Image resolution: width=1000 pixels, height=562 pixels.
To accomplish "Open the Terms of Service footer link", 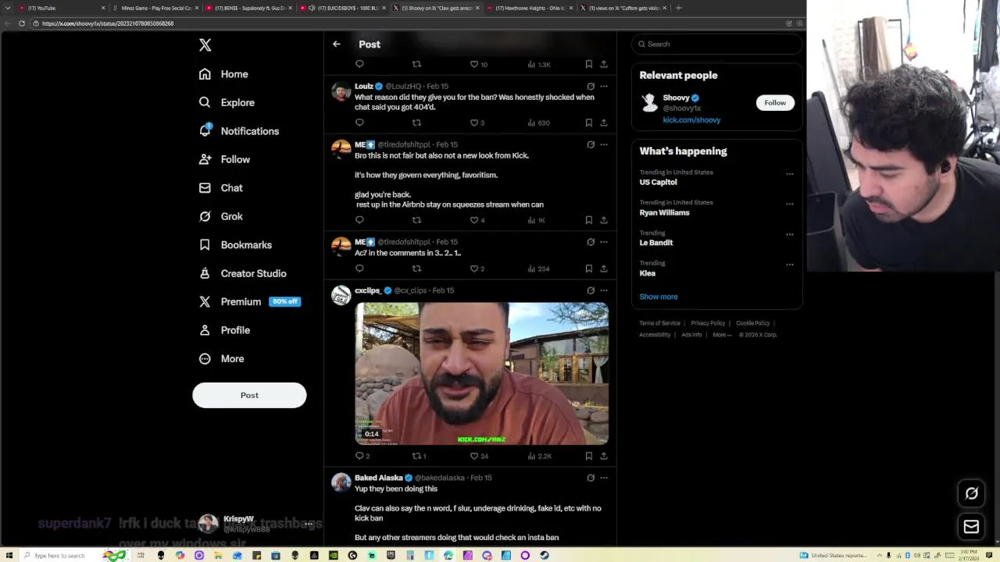I will tap(659, 323).
